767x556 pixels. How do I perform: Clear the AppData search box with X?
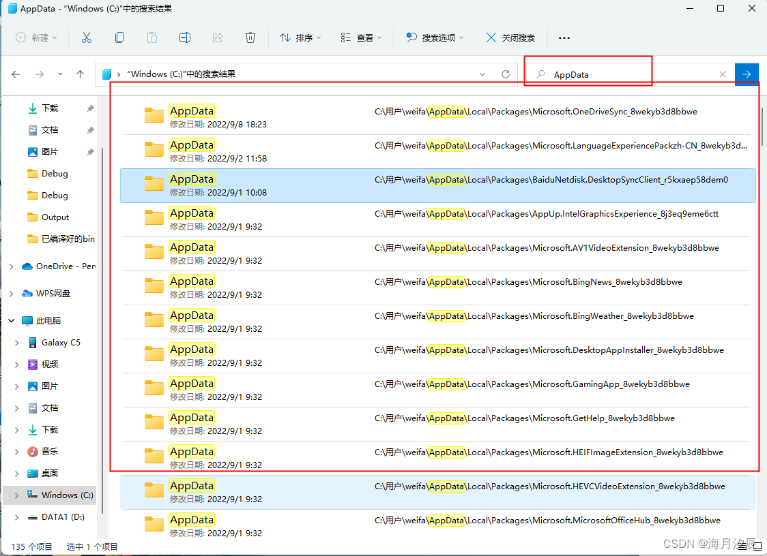click(x=723, y=74)
